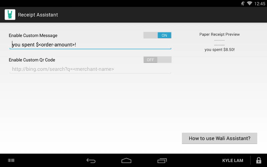267x167 pixels.
Task: Focus the custom message text field
Action: [x=90, y=45]
